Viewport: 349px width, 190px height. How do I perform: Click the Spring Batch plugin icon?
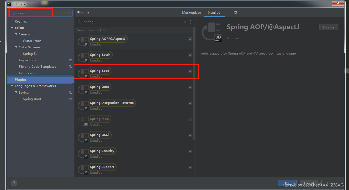pos(83,57)
